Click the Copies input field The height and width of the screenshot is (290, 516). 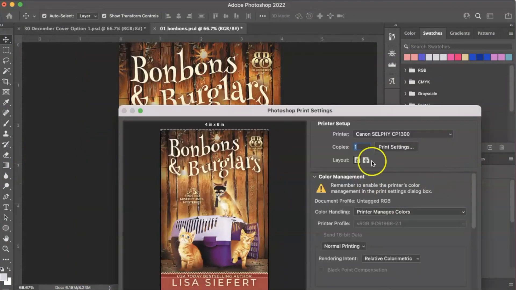click(362, 147)
